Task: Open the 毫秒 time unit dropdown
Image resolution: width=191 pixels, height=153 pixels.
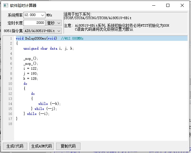Action: 54,23
